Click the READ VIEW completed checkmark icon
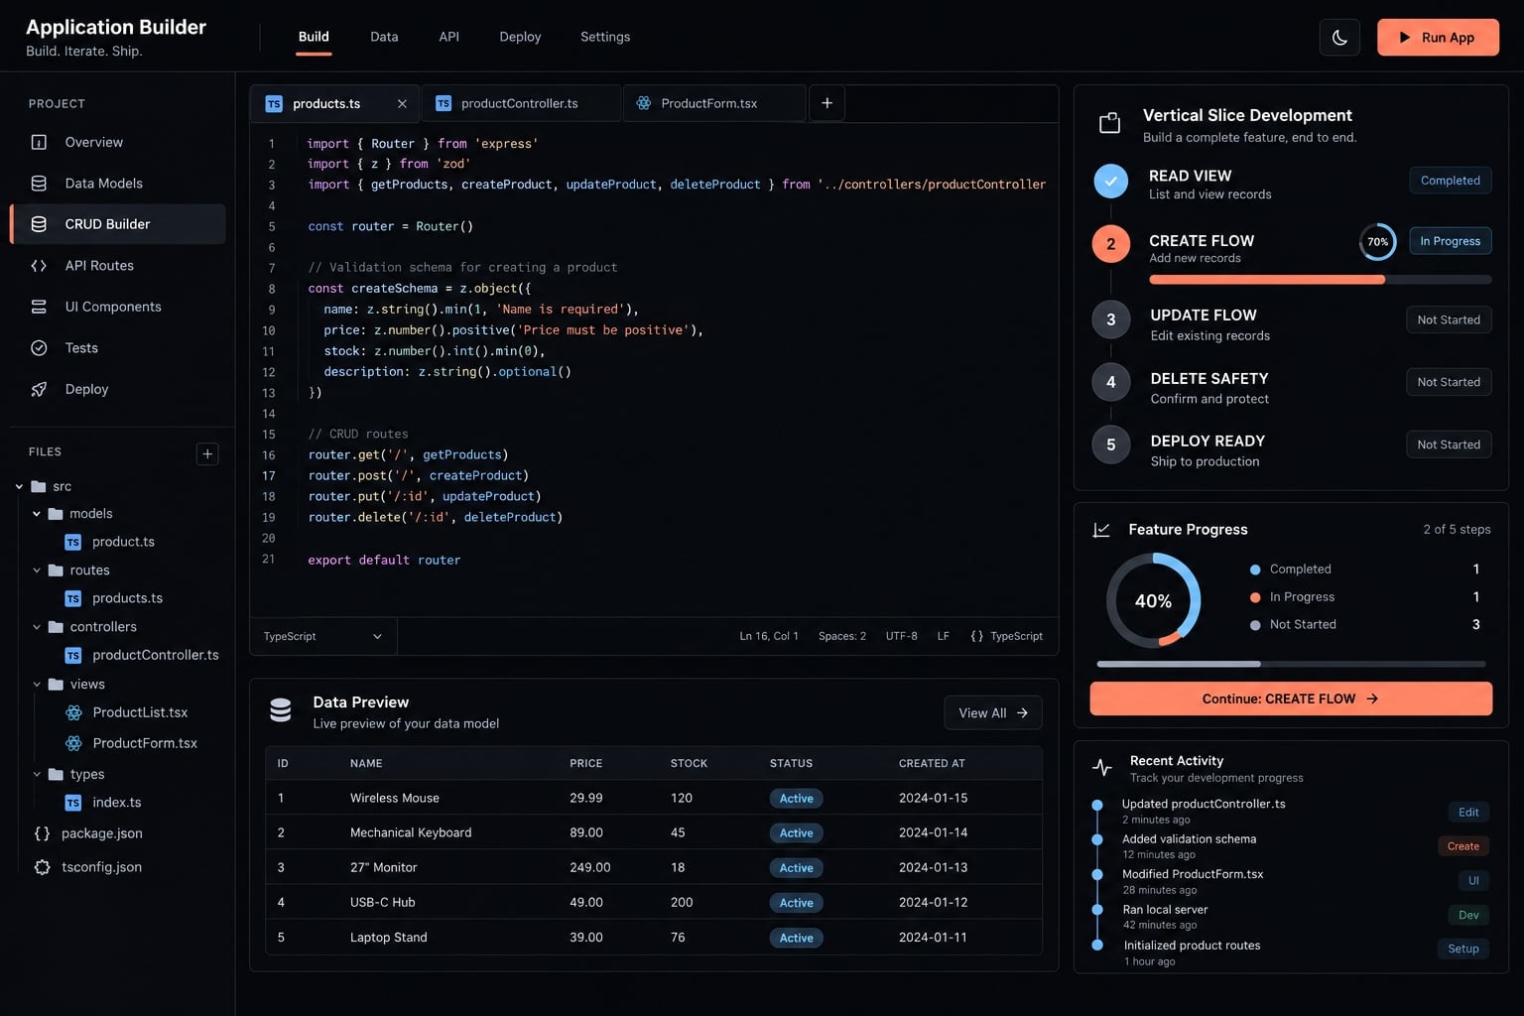1524x1016 pixels. (x=1111, y=182)
